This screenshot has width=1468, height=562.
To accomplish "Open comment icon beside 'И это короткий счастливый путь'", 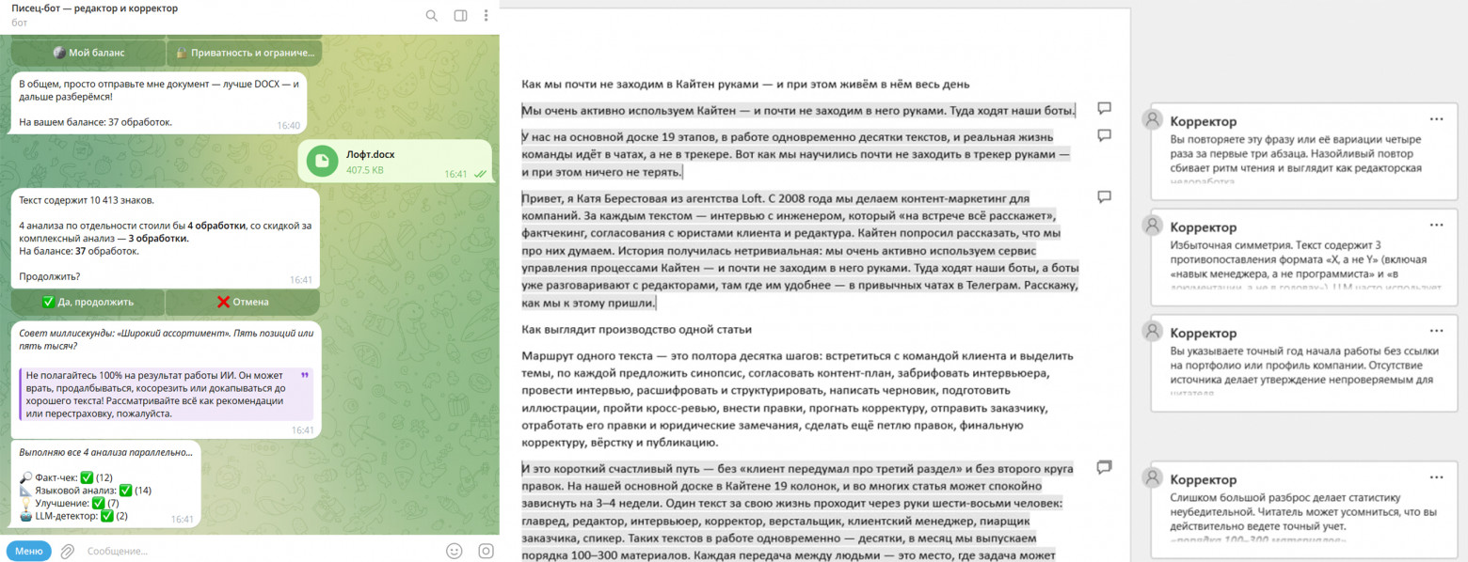I will (x=1105, y=467).
